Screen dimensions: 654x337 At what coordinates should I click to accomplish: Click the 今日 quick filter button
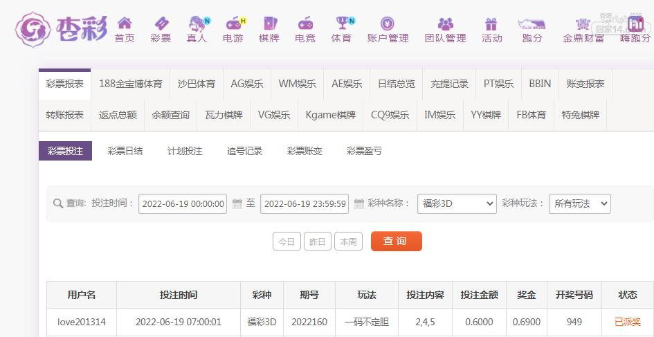(287, 242)
